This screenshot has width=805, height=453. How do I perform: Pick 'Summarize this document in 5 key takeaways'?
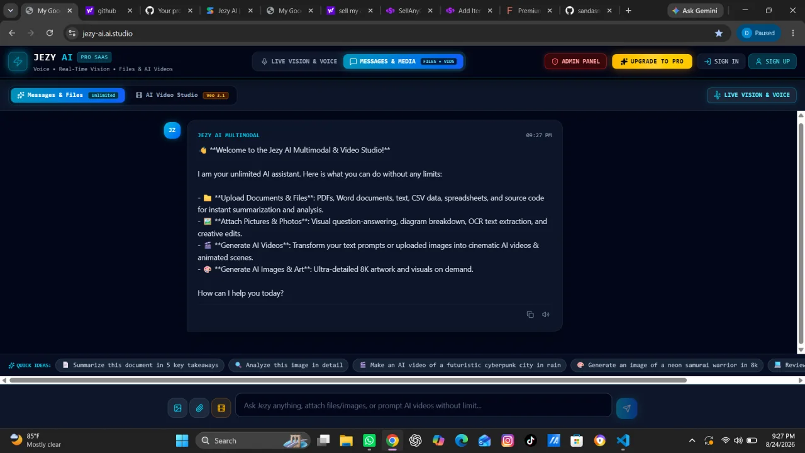coord(140,365)
